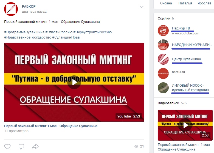Expand post options chevron menu

142,7
